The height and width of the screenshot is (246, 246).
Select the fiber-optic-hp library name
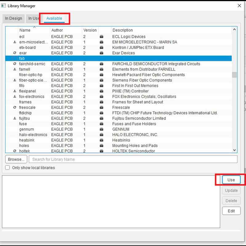coord(30,75)
